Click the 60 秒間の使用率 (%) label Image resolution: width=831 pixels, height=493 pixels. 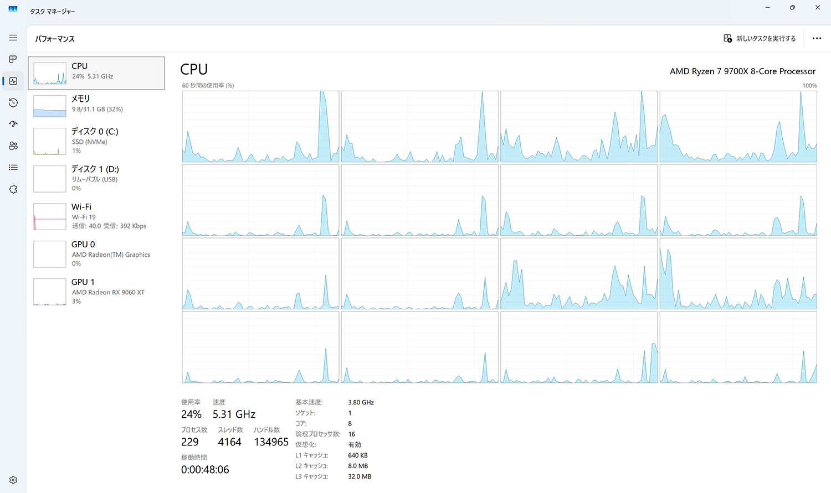pyautogui.click(x=208, y=86)
